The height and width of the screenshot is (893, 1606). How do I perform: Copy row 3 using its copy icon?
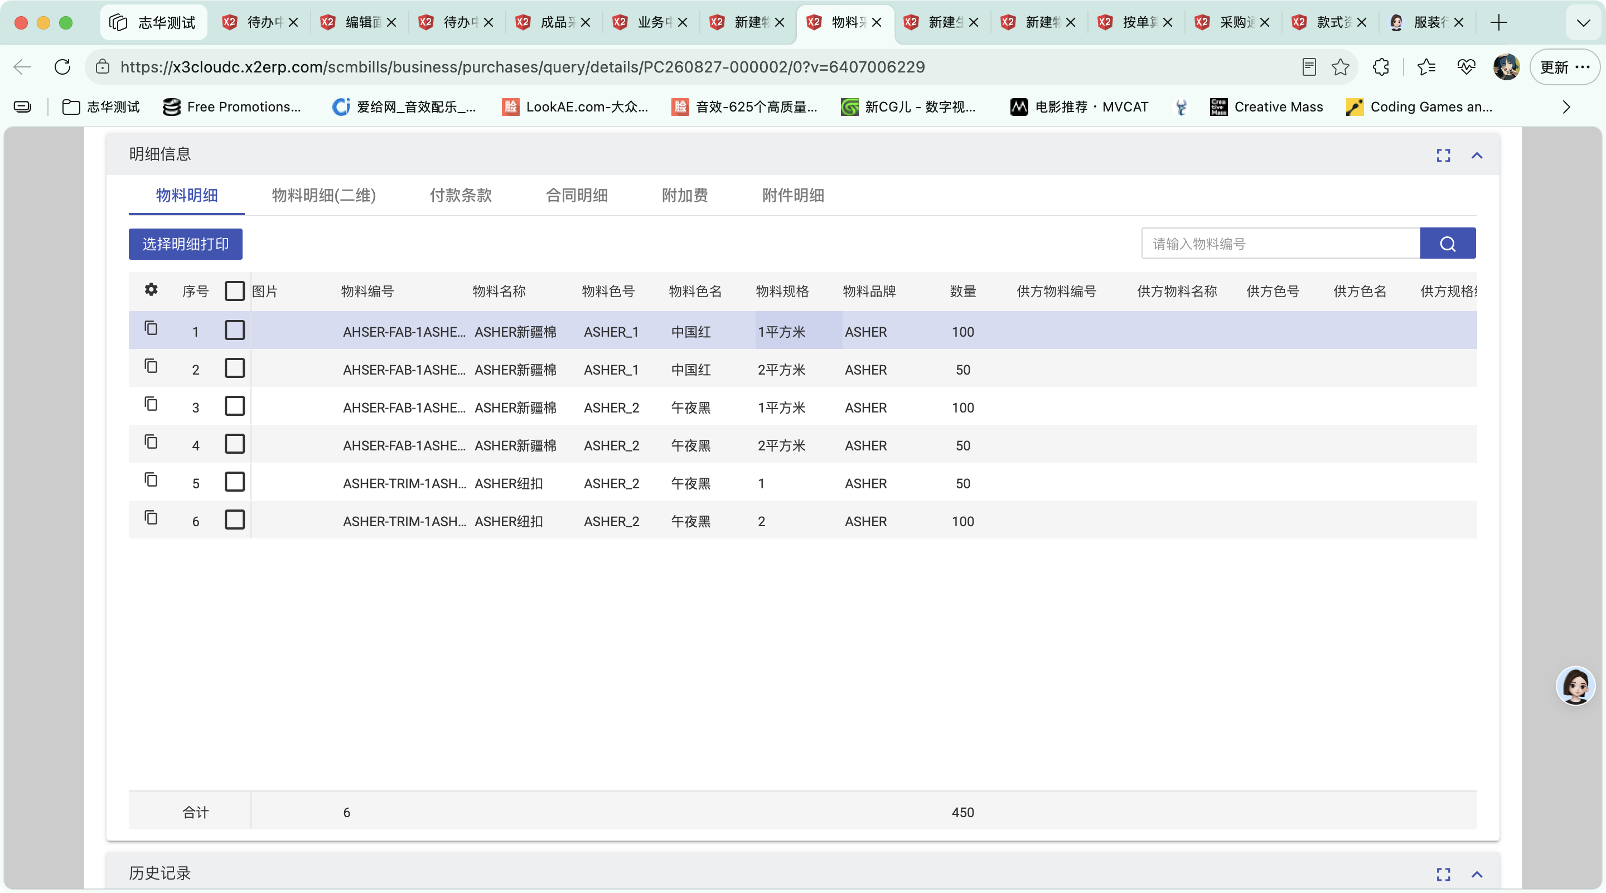pos(151,404)
